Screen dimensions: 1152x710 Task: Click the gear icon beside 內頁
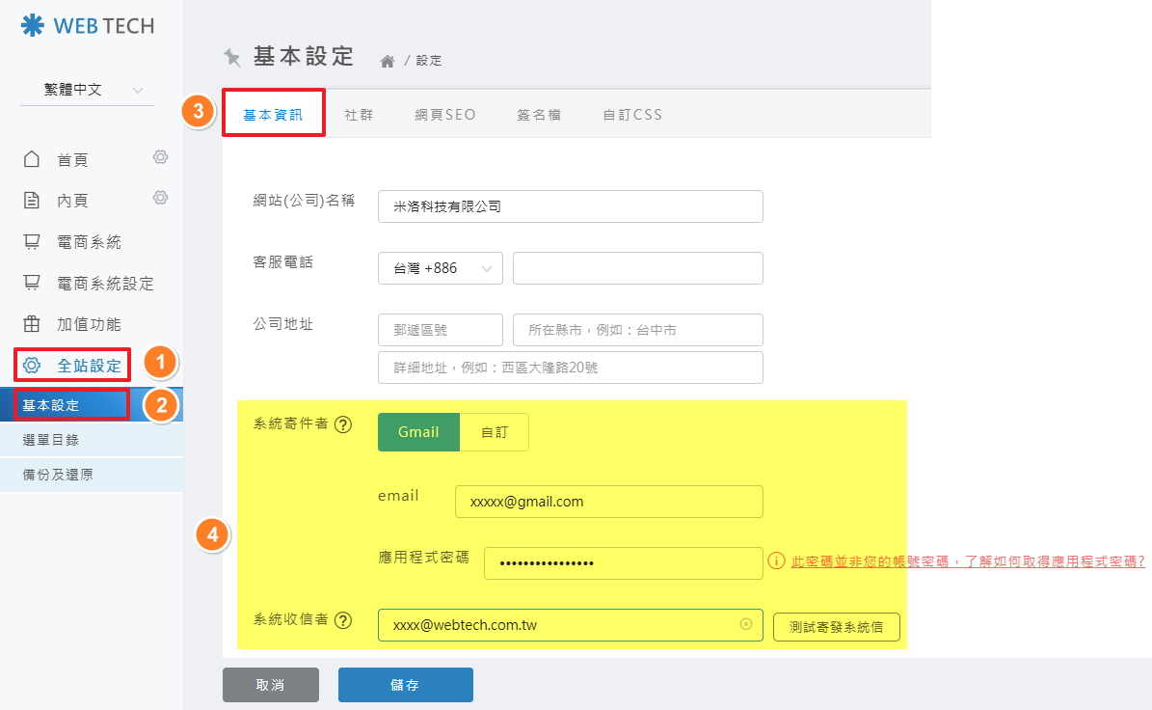(160, 198)
